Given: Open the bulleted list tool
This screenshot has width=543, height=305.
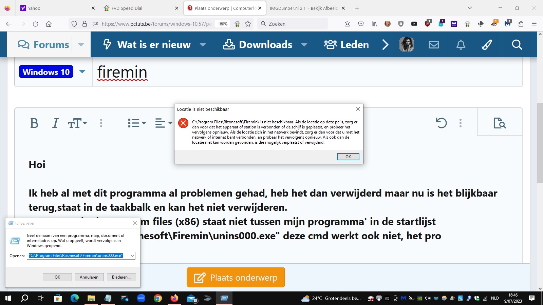Looking at the screenshot, I should (x=134, y=123).
